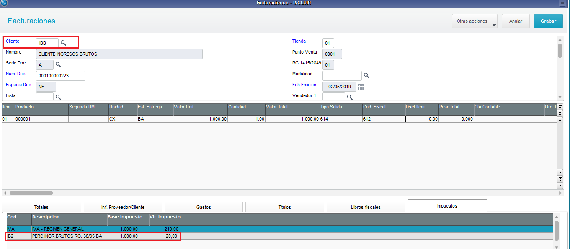The image size is (570, 249).
Task: Open Serie Doc. search magnifier
Action: coord(59,64)
